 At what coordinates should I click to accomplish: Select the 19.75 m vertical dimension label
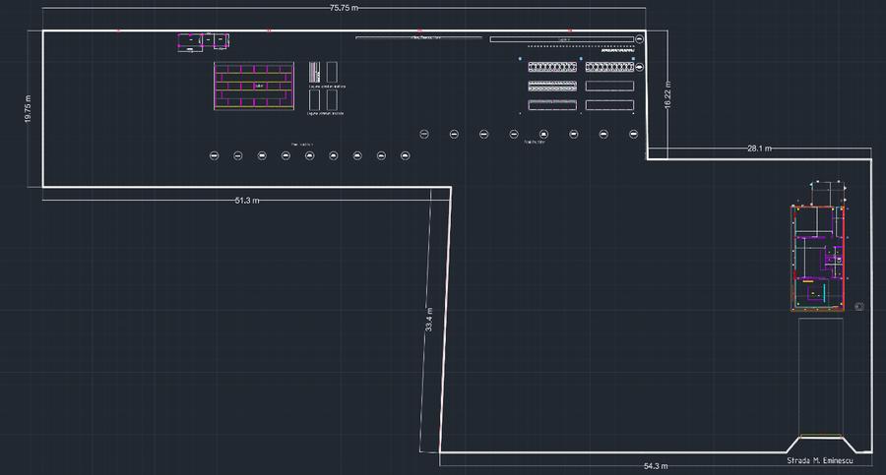[x=28, y=109]
